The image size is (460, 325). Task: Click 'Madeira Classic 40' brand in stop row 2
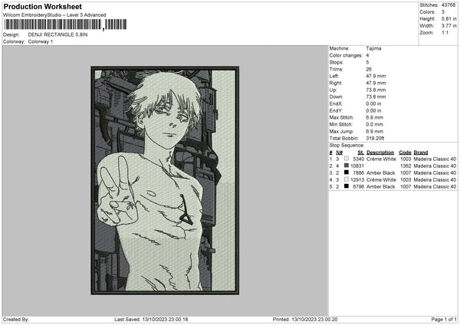[435, 166]
